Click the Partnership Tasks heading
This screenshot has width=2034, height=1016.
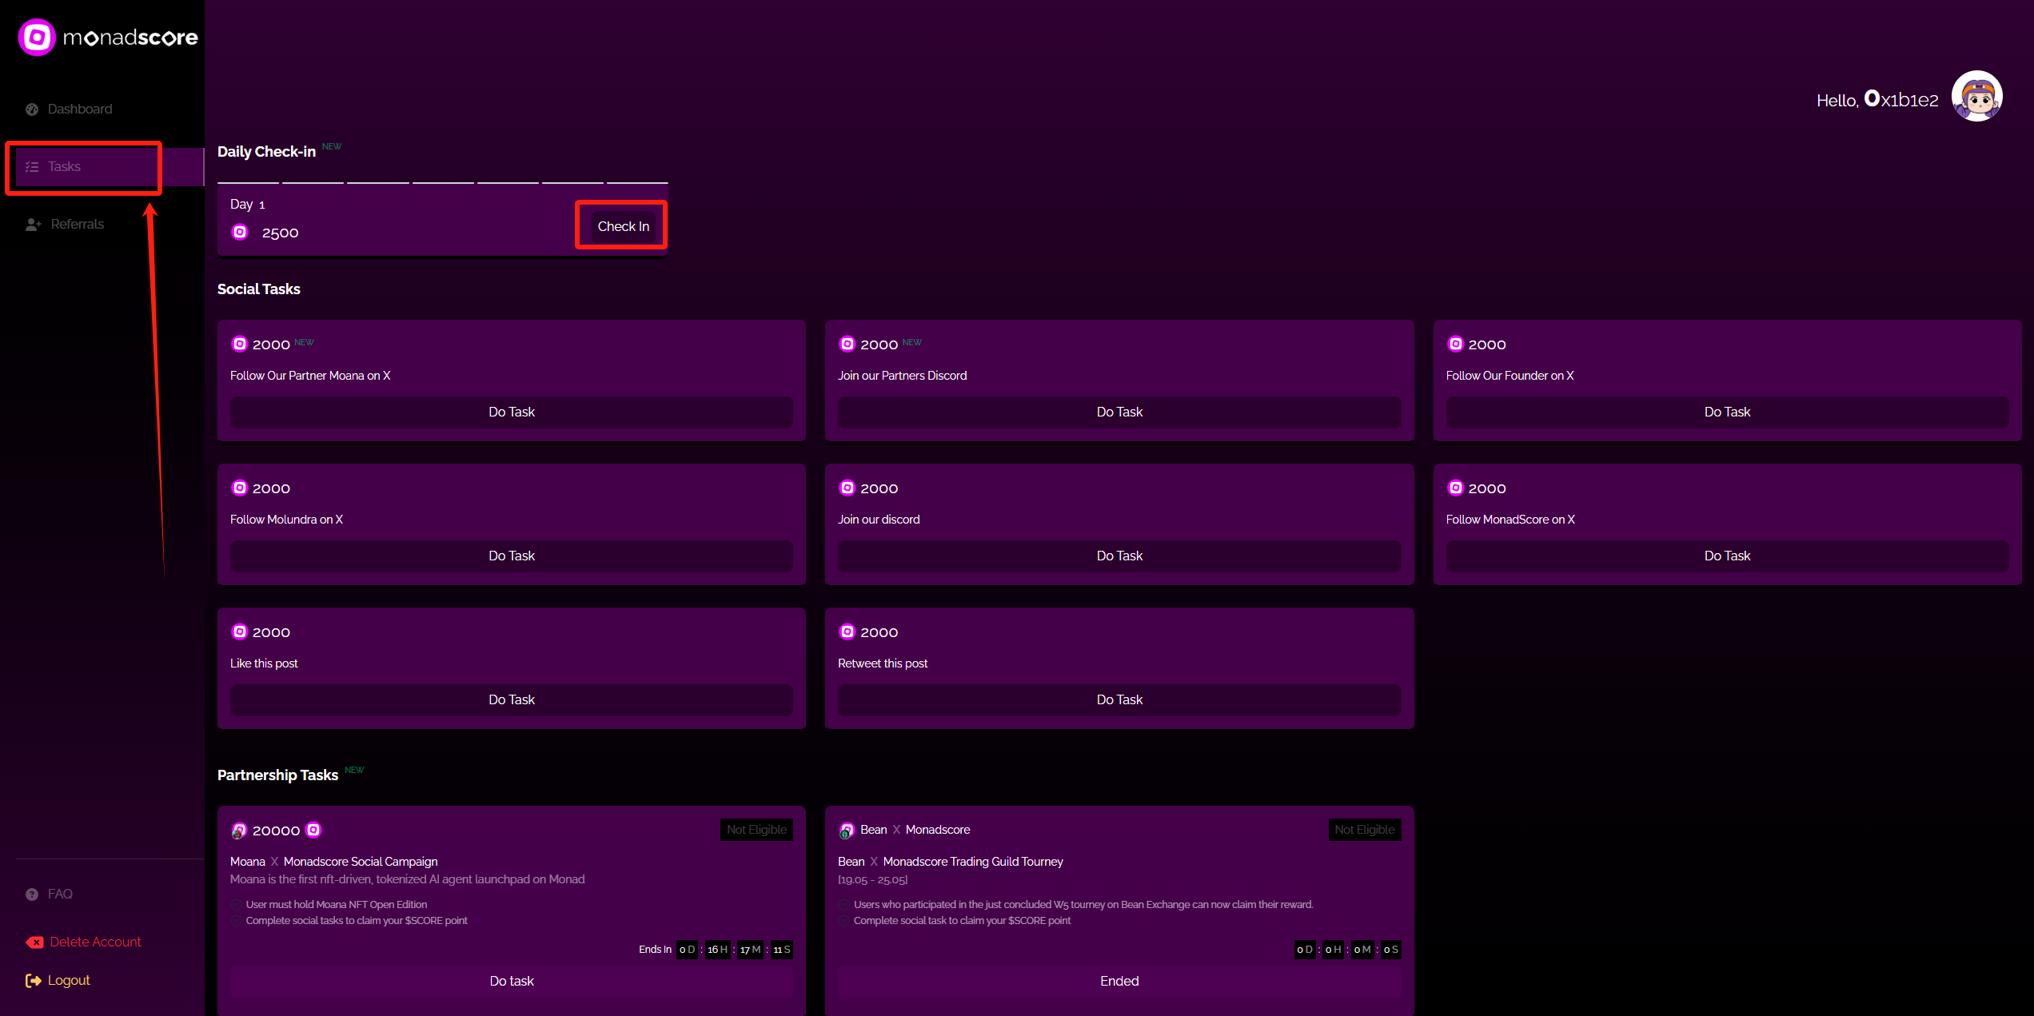pos(277,775)
